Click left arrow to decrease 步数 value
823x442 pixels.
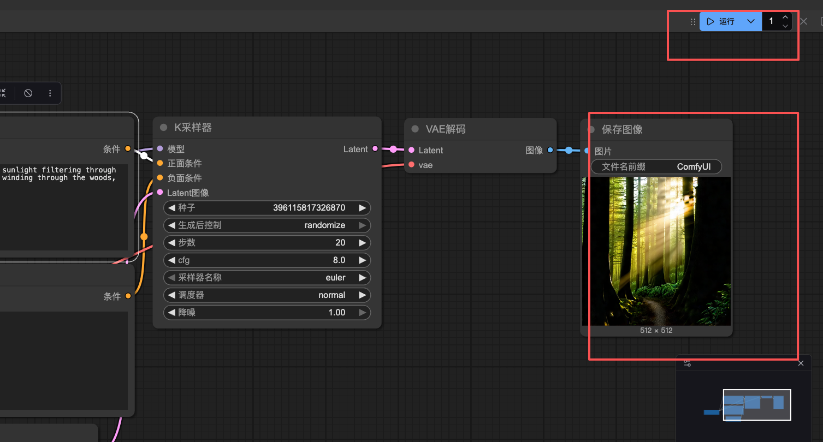tap(172, 243)
